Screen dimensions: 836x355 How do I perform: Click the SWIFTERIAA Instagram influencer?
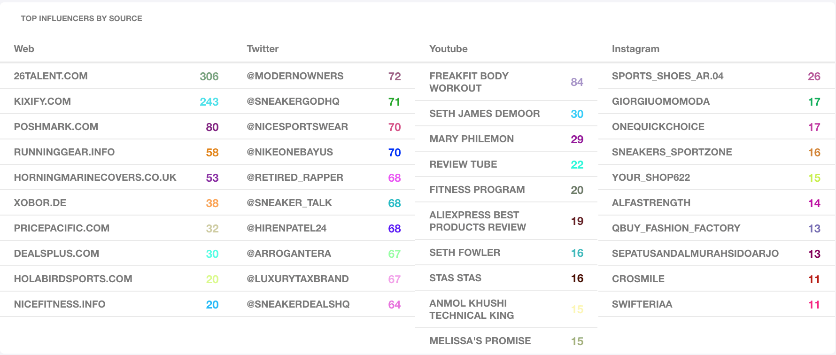point(642,304)
